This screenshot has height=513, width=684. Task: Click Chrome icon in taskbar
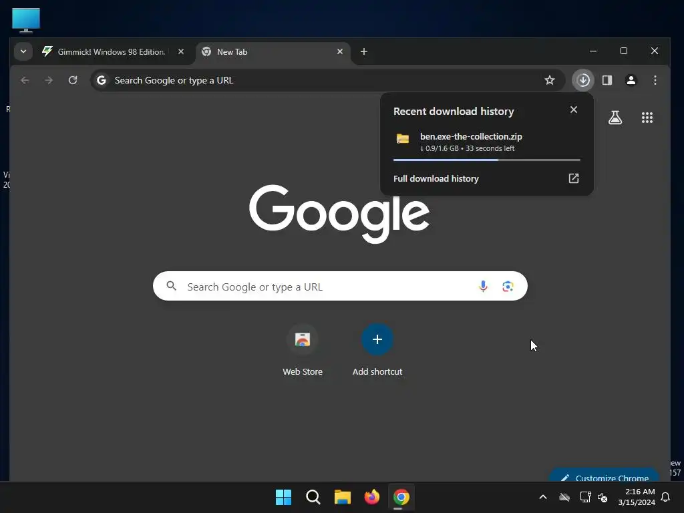pos(401,497)
